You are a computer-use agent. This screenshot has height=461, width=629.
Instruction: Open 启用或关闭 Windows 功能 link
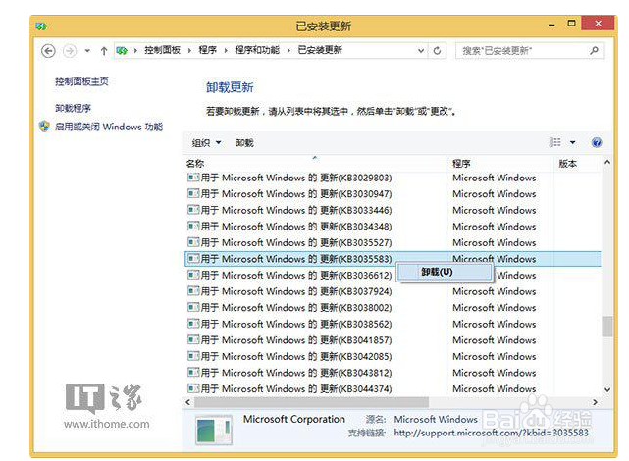point(109,127)
